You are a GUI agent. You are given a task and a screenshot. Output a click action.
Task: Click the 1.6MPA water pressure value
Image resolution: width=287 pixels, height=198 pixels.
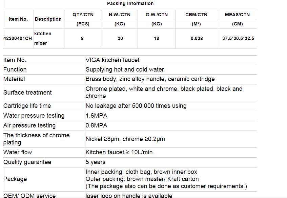[x=97, y=116]
